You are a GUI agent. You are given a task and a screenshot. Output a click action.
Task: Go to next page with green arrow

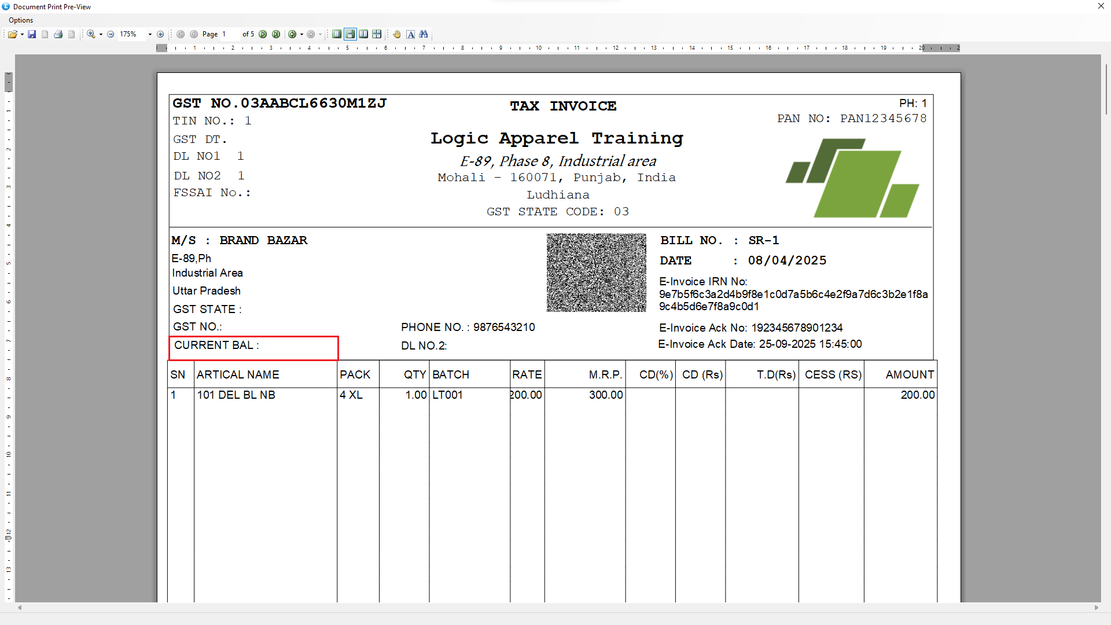pyautogui.click(x=263, y=34)
